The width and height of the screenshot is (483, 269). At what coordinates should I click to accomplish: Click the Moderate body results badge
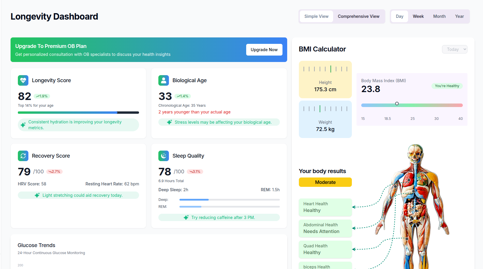325,182
